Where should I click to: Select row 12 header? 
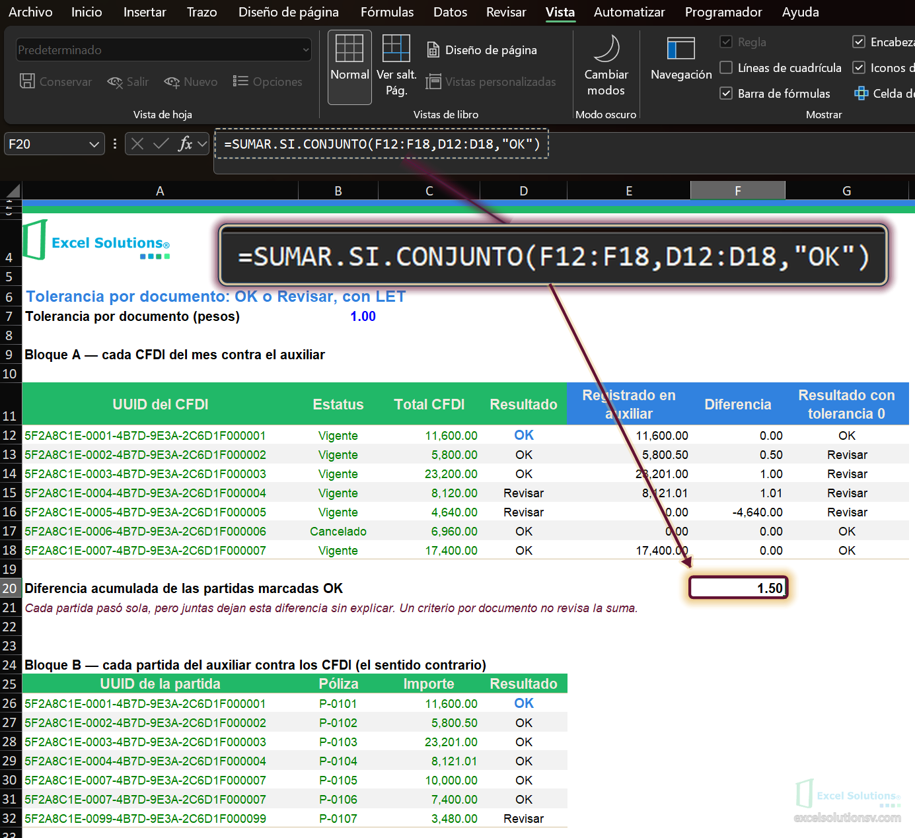10,435
